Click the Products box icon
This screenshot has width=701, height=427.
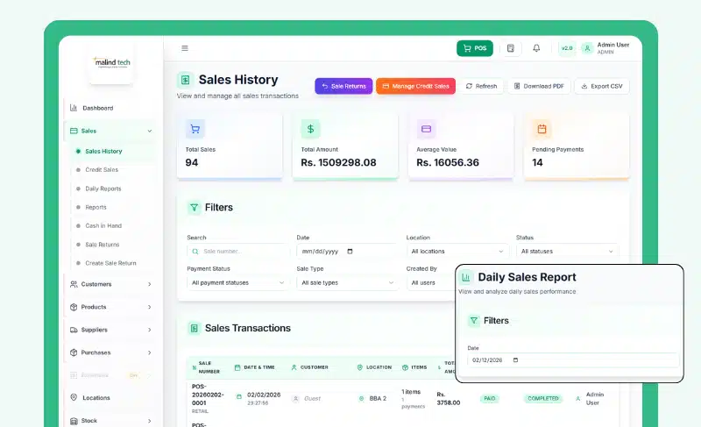click(x=74, y=307)
